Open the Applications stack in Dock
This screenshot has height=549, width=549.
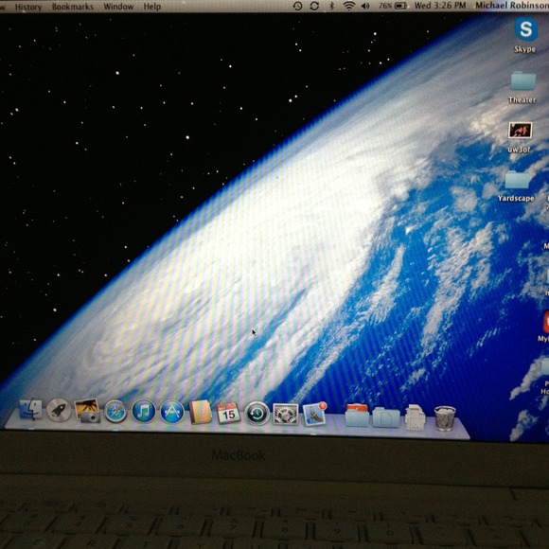tap(357, 416)
